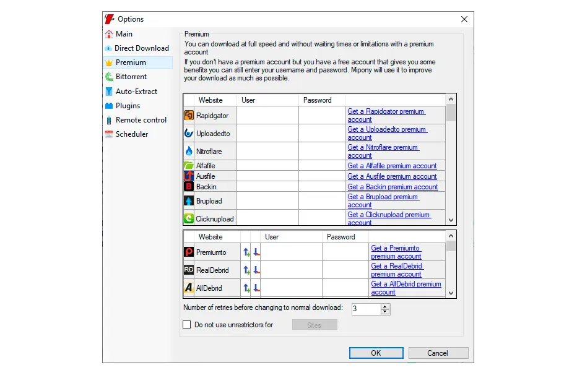This screenshot has height=378, width=577.
Task: Click the Mipony logo in the title bar
Action: point(110,19)
